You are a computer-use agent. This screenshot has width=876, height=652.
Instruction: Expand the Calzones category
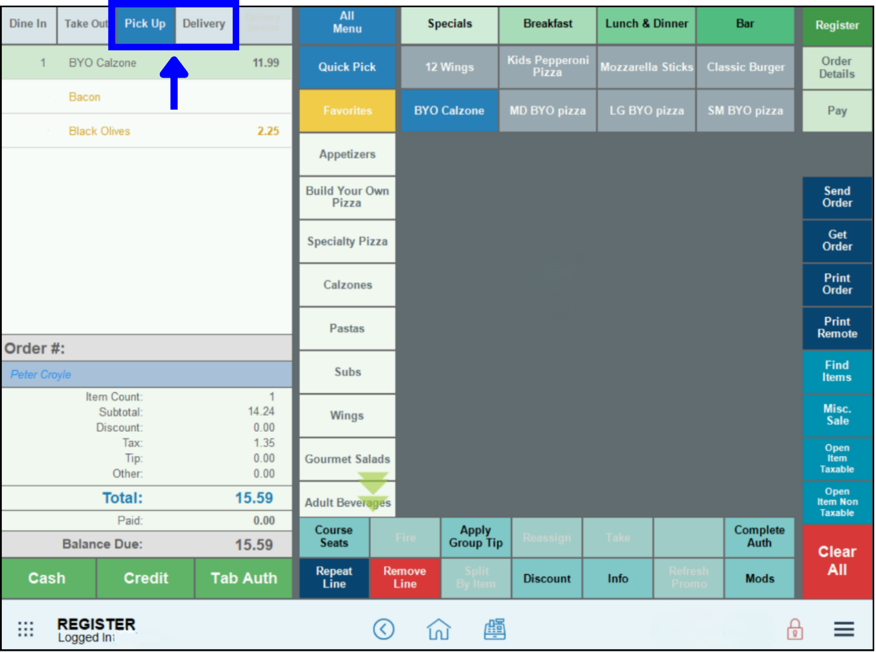(x=347, y=285)
